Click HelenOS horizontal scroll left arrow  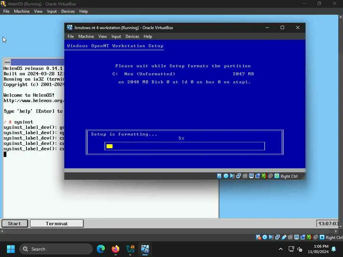[x=2, y=231]
